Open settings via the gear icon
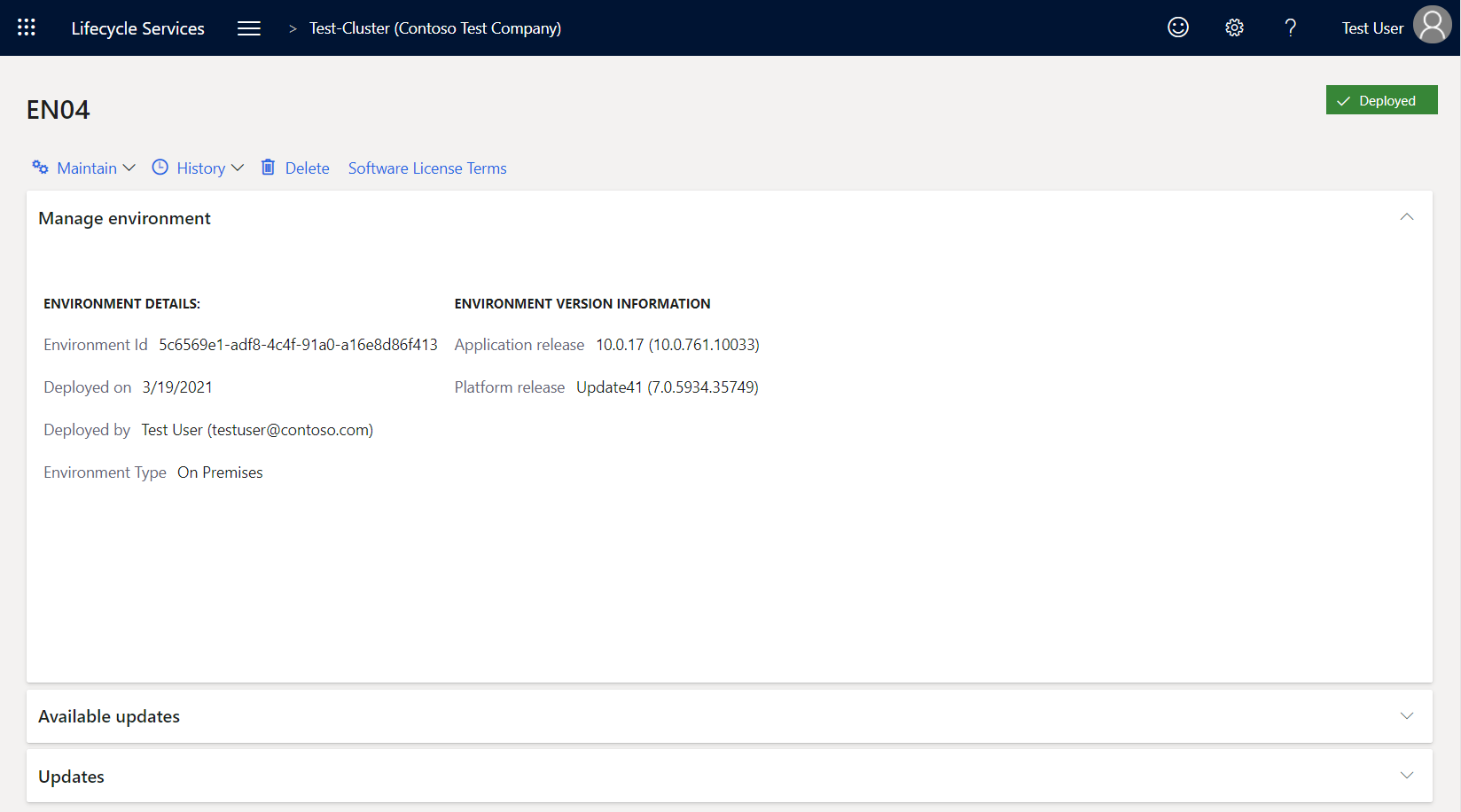The height and width of the screenshot is (812, 1461). point(1234,27)
